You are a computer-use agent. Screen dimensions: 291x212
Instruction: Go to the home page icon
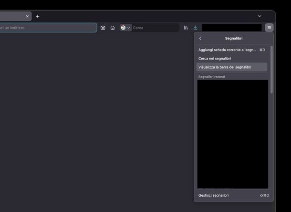113,28
